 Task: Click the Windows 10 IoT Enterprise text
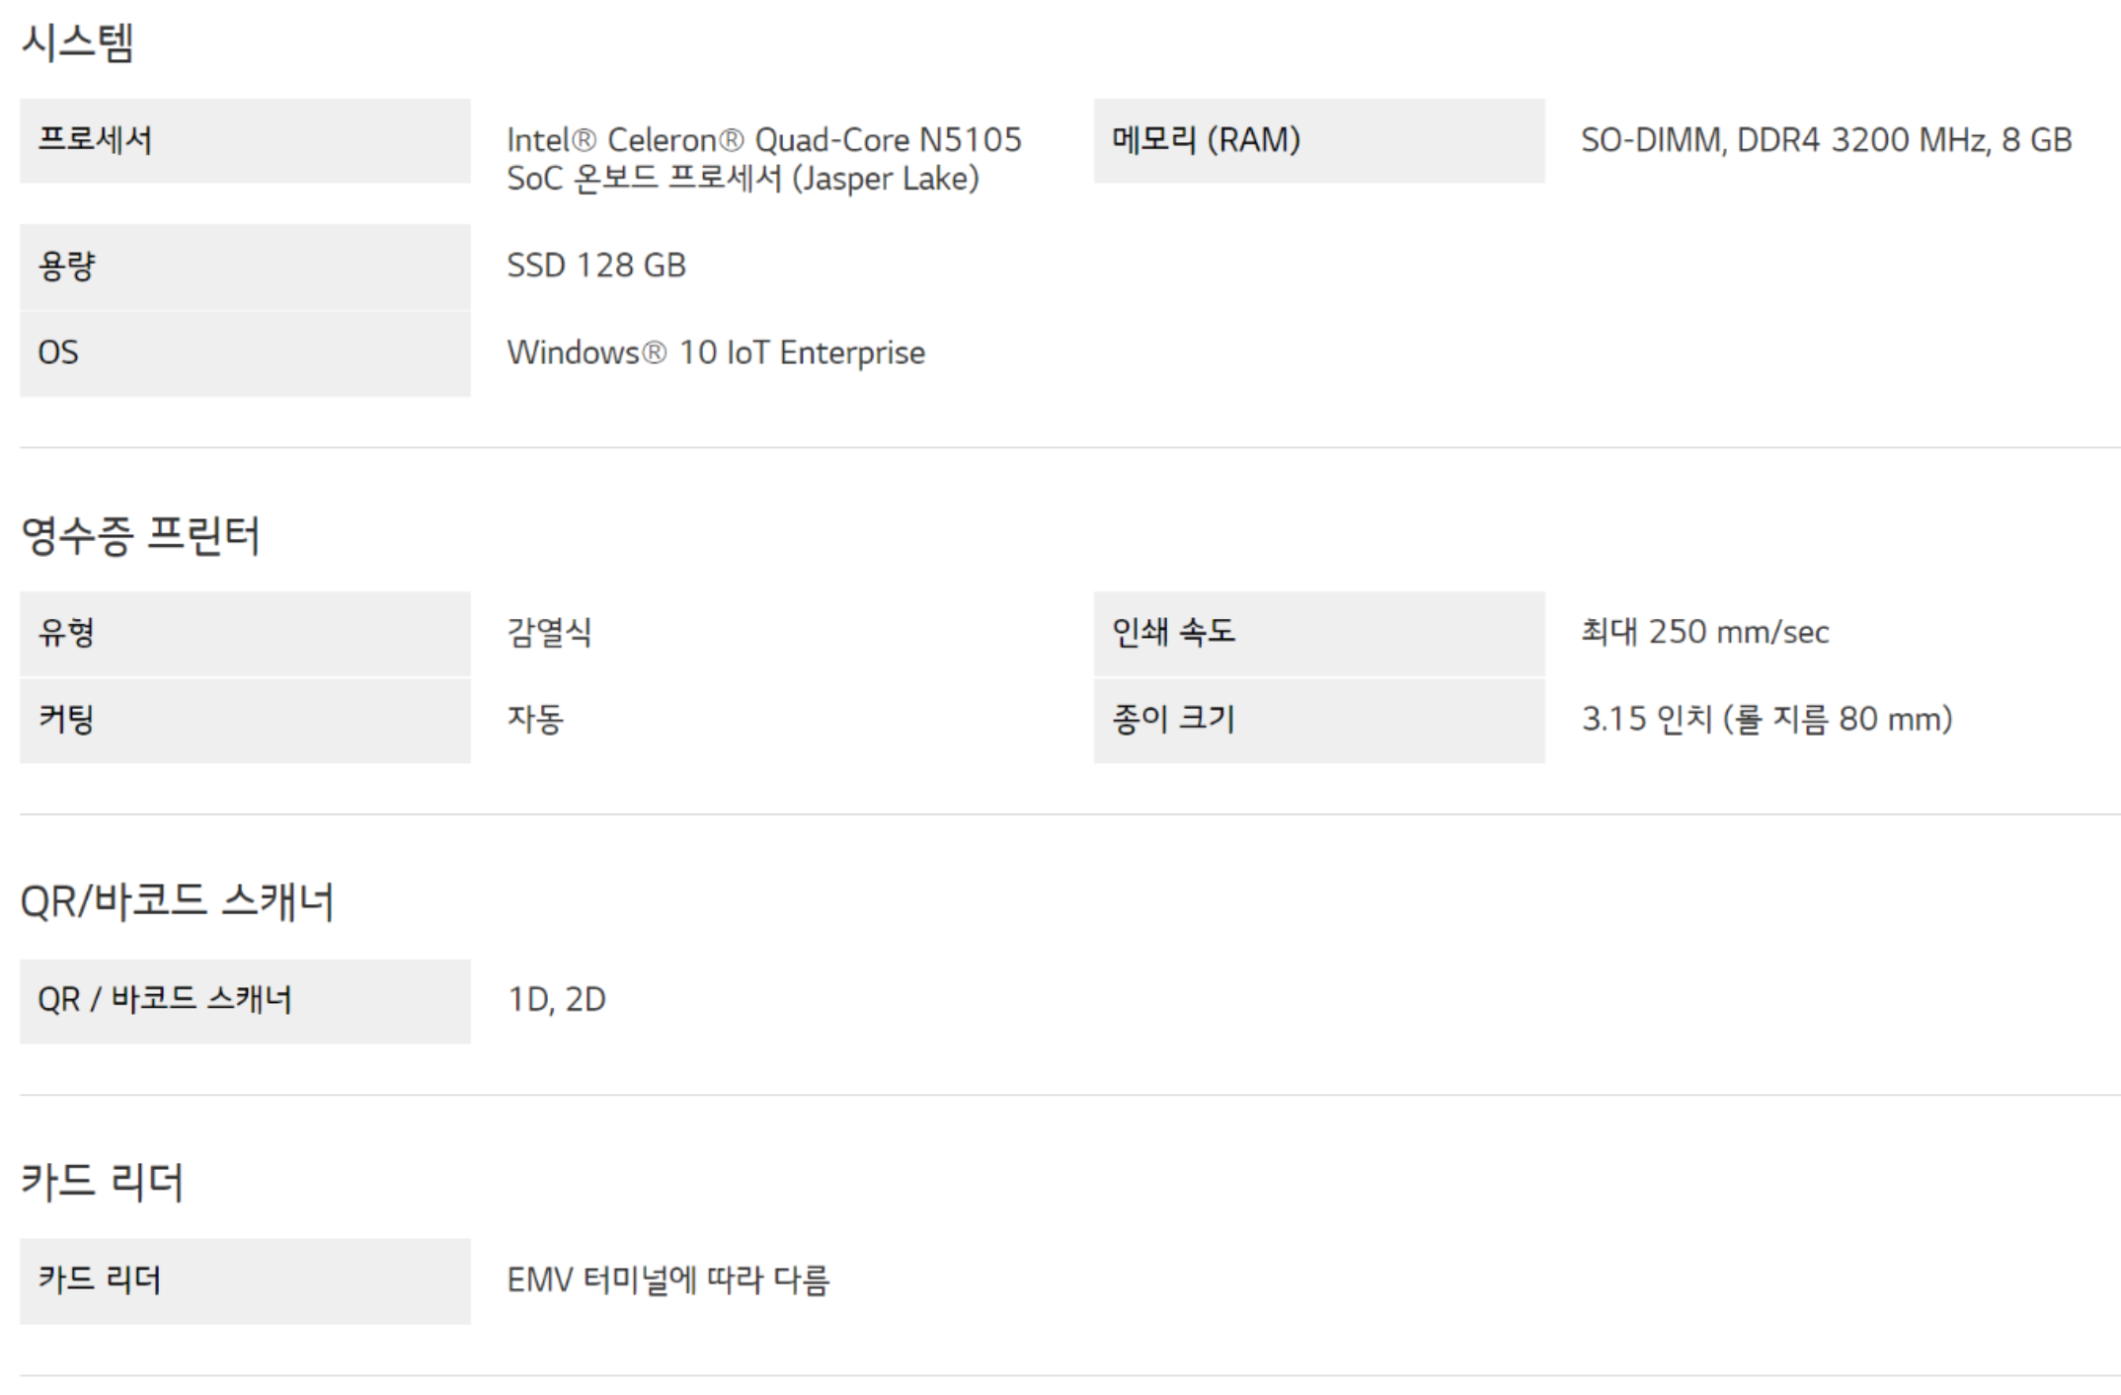[716, 352]
